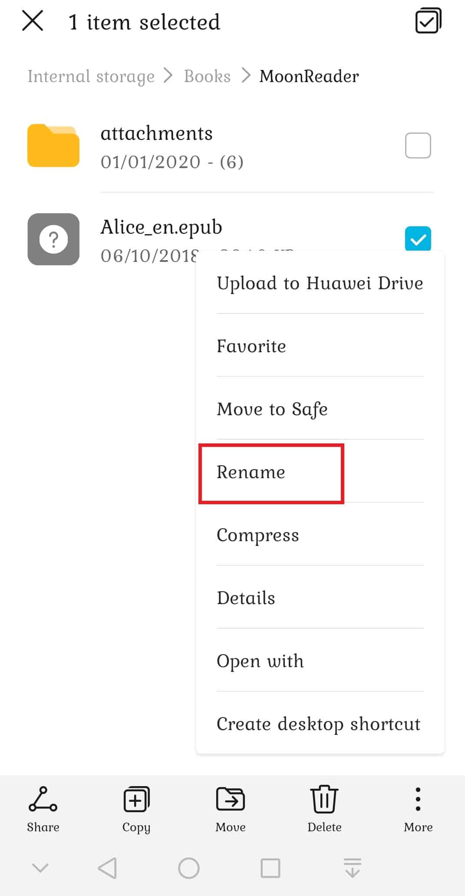This screenshot has width=465, height=896.
Task: Tap the yellow attachments folder icon
Action: 53,146
